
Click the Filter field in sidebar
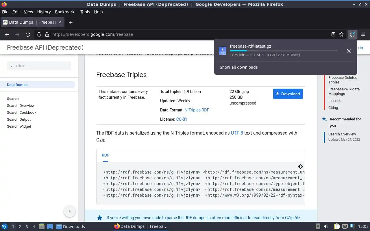click(39, 66)
